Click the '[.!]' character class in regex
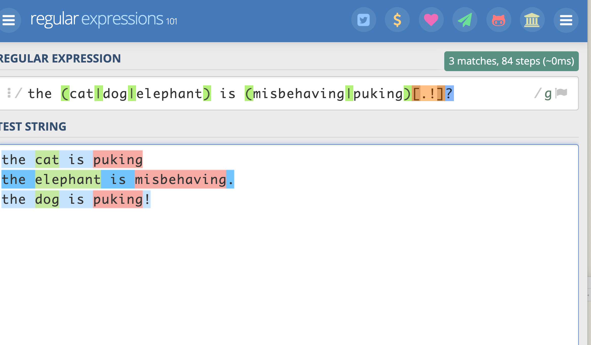 (428, 93)
